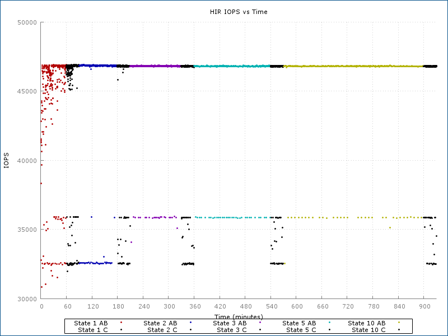The width and height of the screenshot is (448, 336).
Task: Click the Time (minutes) x-axis label
Action: pos(239,316)
